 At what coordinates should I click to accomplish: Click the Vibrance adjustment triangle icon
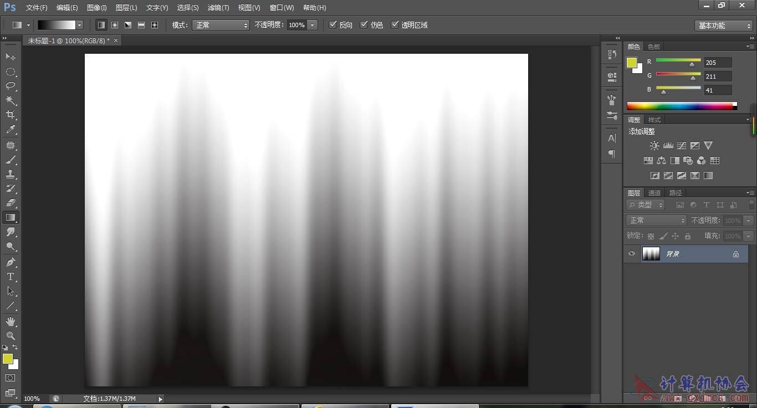708,146
